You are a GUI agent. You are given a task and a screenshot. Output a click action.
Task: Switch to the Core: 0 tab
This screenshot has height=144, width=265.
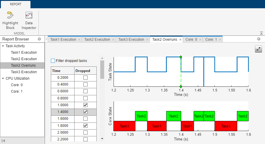pos(191,40)
